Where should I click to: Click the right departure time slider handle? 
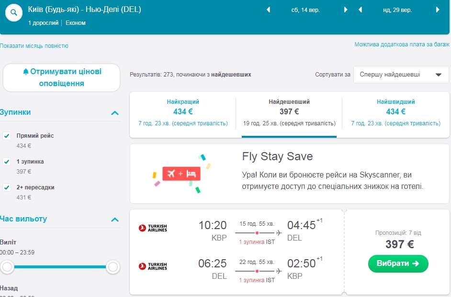point(113,267)
